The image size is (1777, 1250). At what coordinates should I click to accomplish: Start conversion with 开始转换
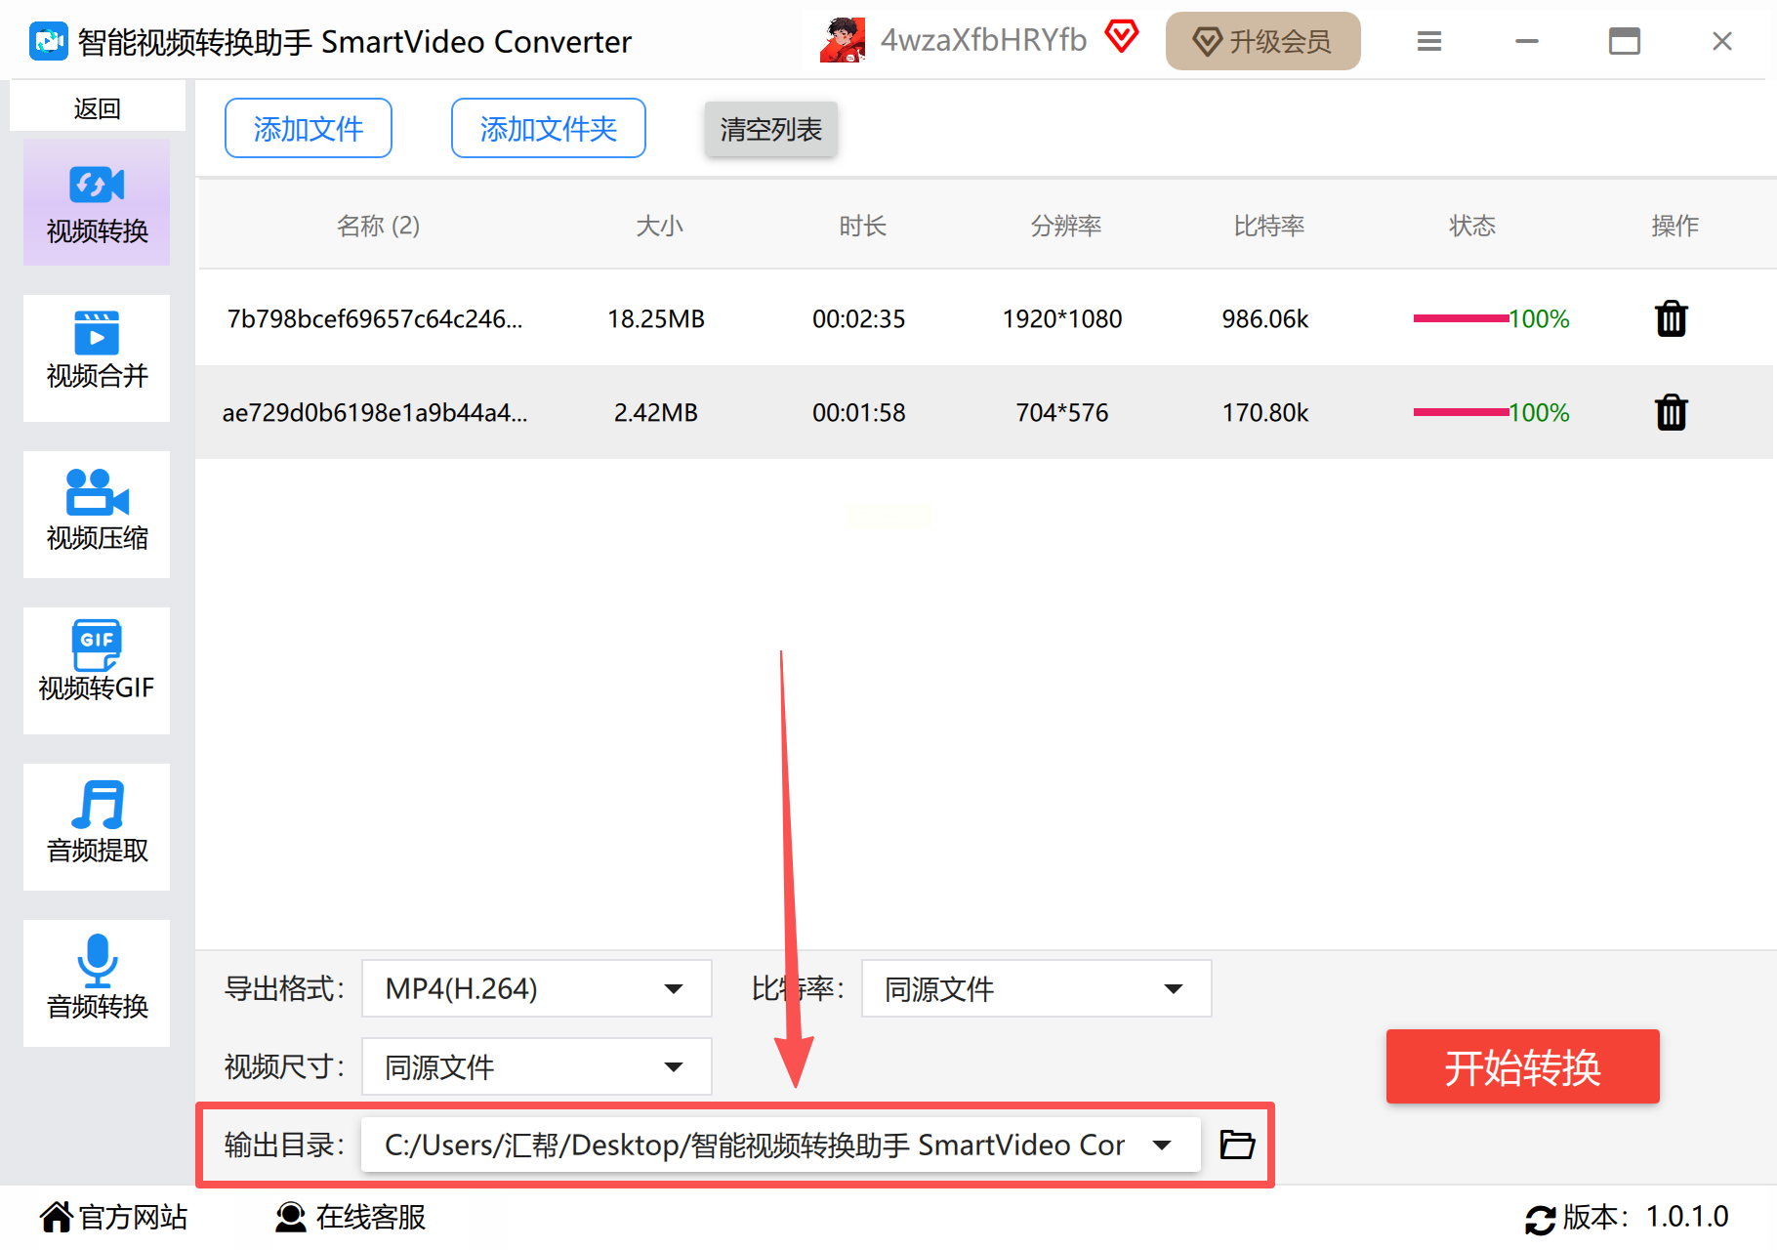pos(1523,1066)
